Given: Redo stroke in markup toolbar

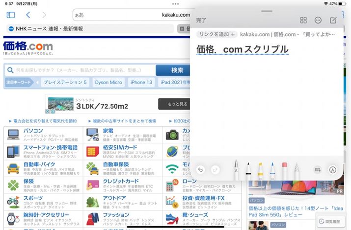Looking at the screenshot, I should coord(215,170).
